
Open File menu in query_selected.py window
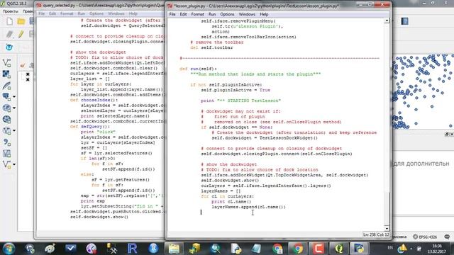click(42, 13)
